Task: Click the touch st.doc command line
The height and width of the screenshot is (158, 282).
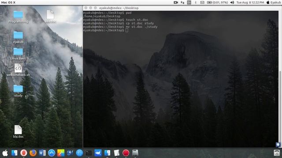Action: pyautogui.click(x=115, y=20)
